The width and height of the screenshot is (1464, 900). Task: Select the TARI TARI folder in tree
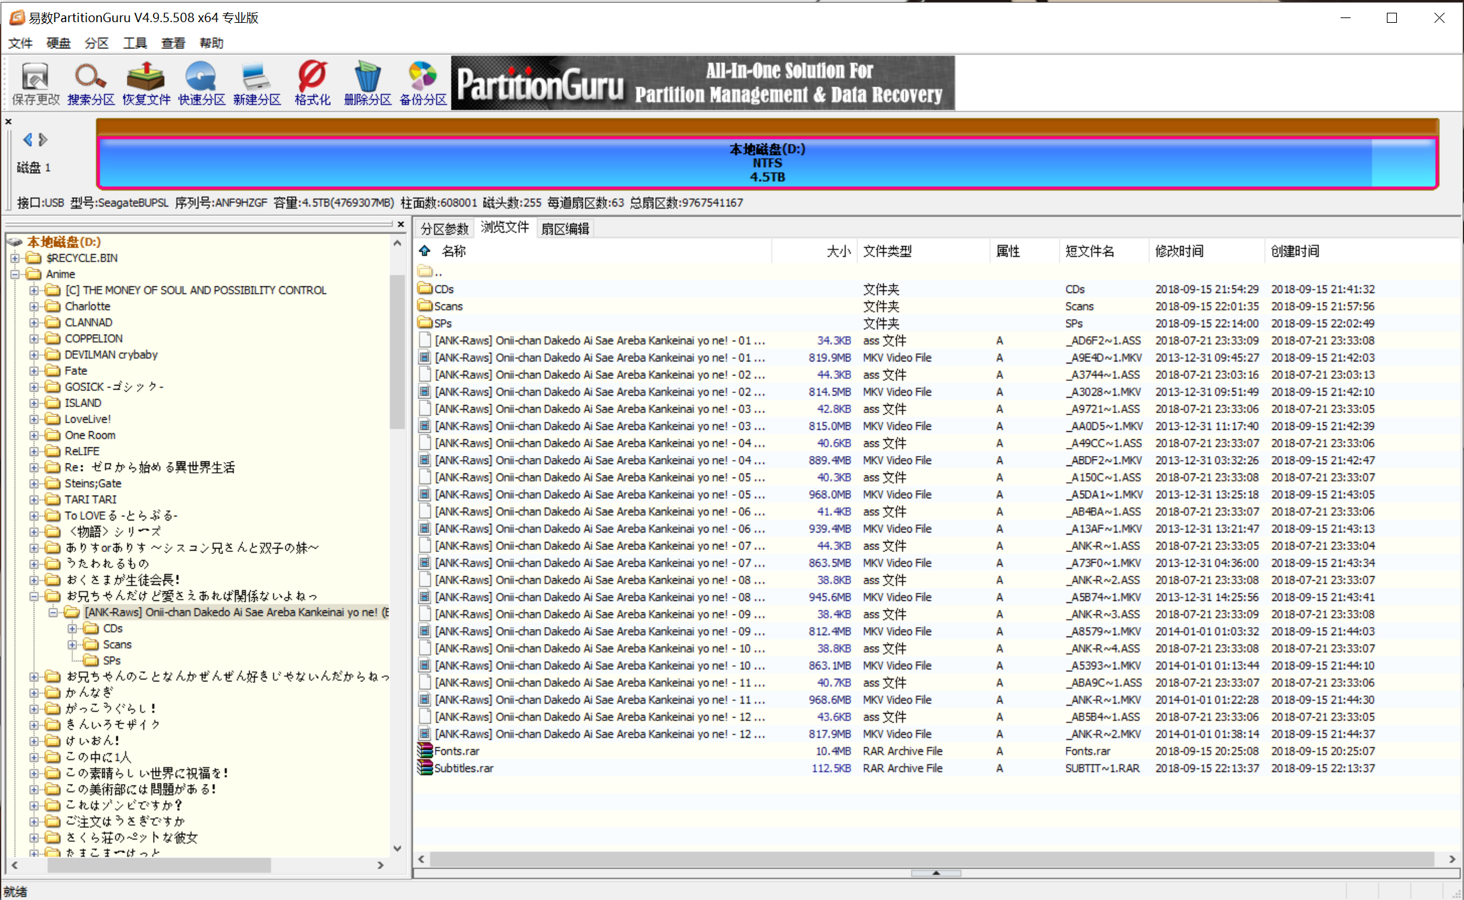coord(91,500)
